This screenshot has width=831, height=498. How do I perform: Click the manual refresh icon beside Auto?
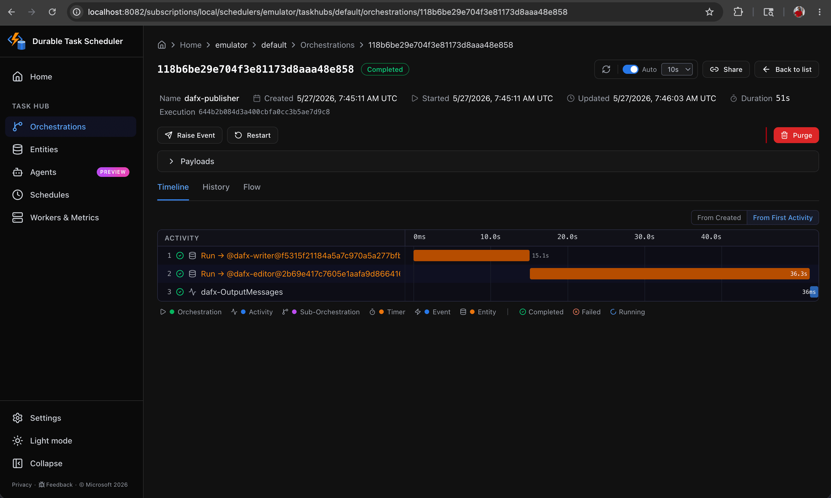(606, 70)
